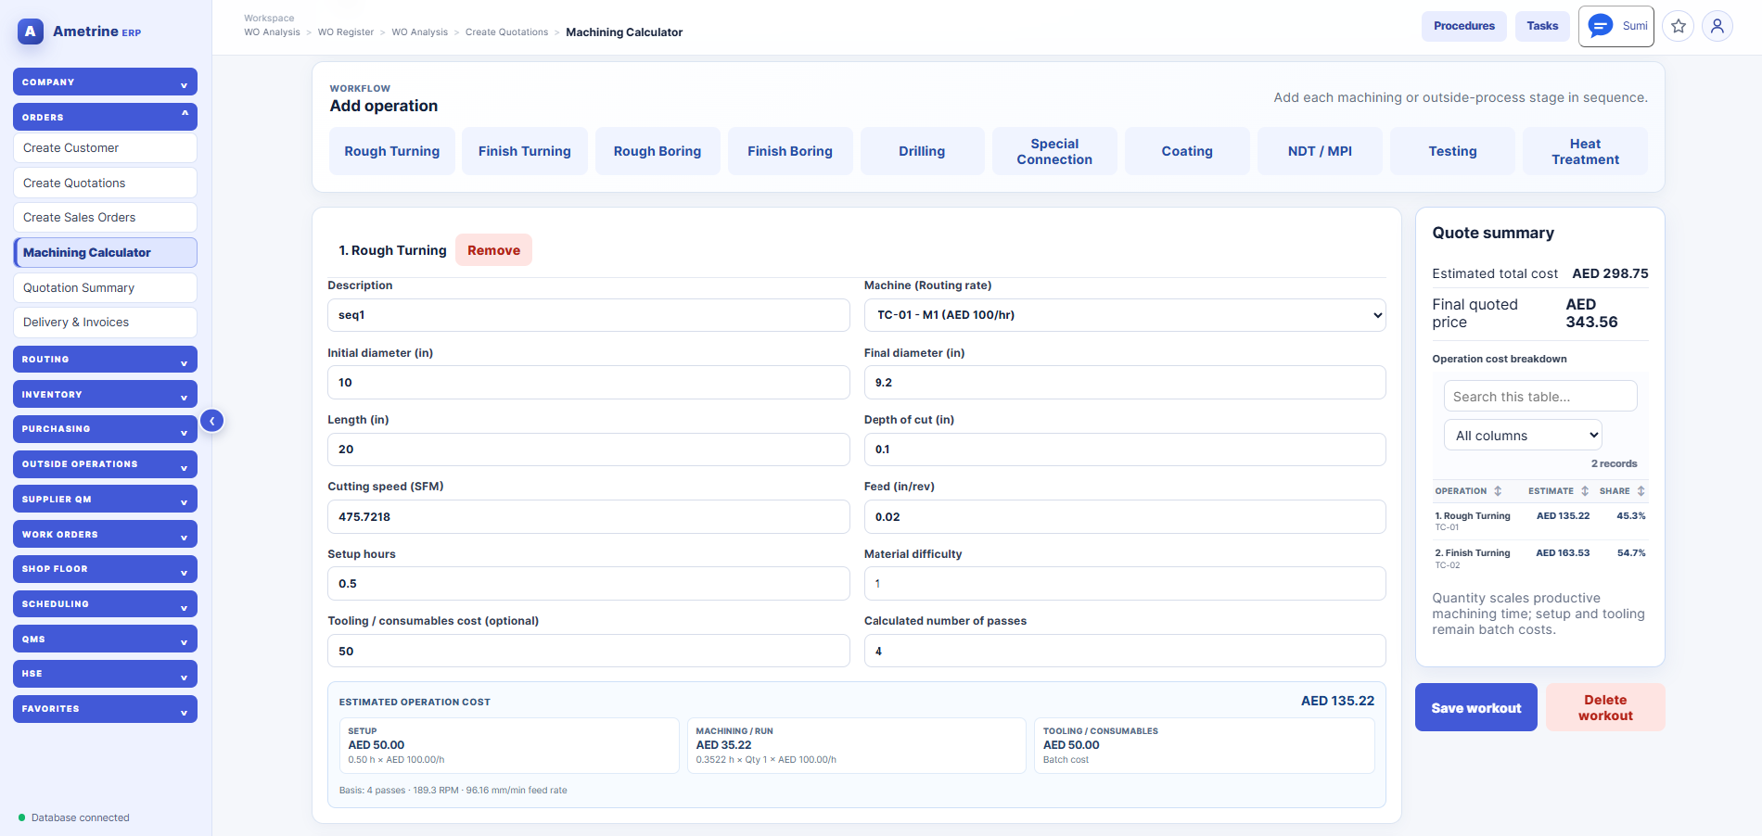
Task: Expand the HSE section
Action: click(105, 674)
